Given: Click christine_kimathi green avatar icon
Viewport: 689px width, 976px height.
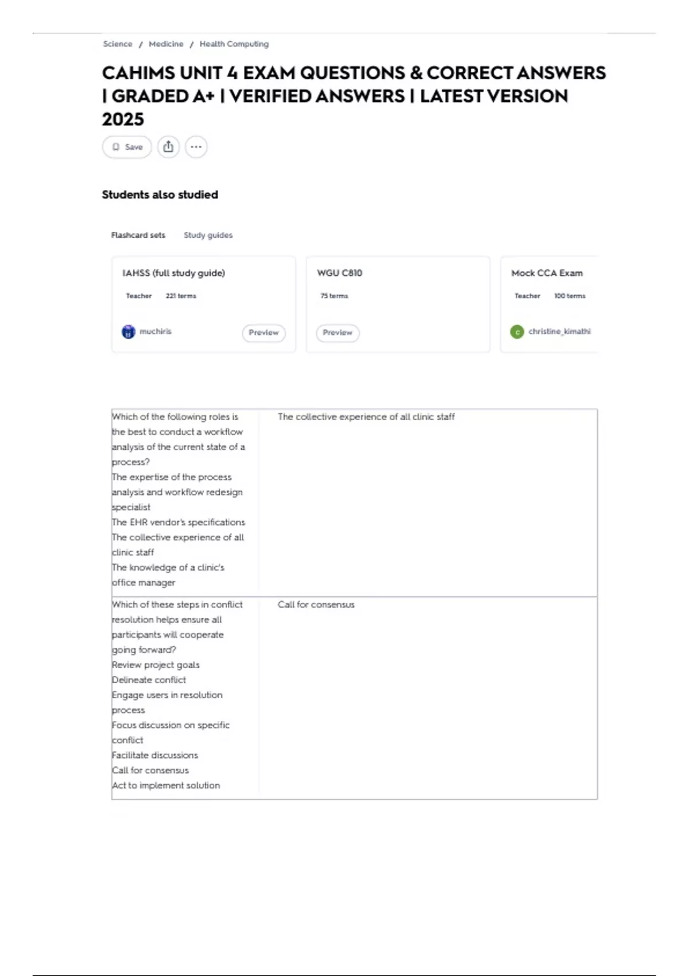Looking at the screenshot, I should click(x=517, y=332).
